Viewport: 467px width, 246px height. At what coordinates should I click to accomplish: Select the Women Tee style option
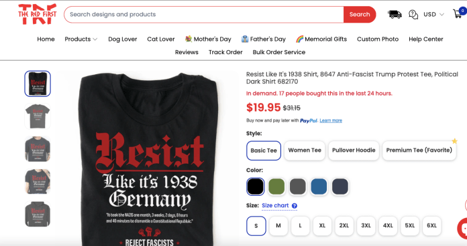click(x=305, y=150)
